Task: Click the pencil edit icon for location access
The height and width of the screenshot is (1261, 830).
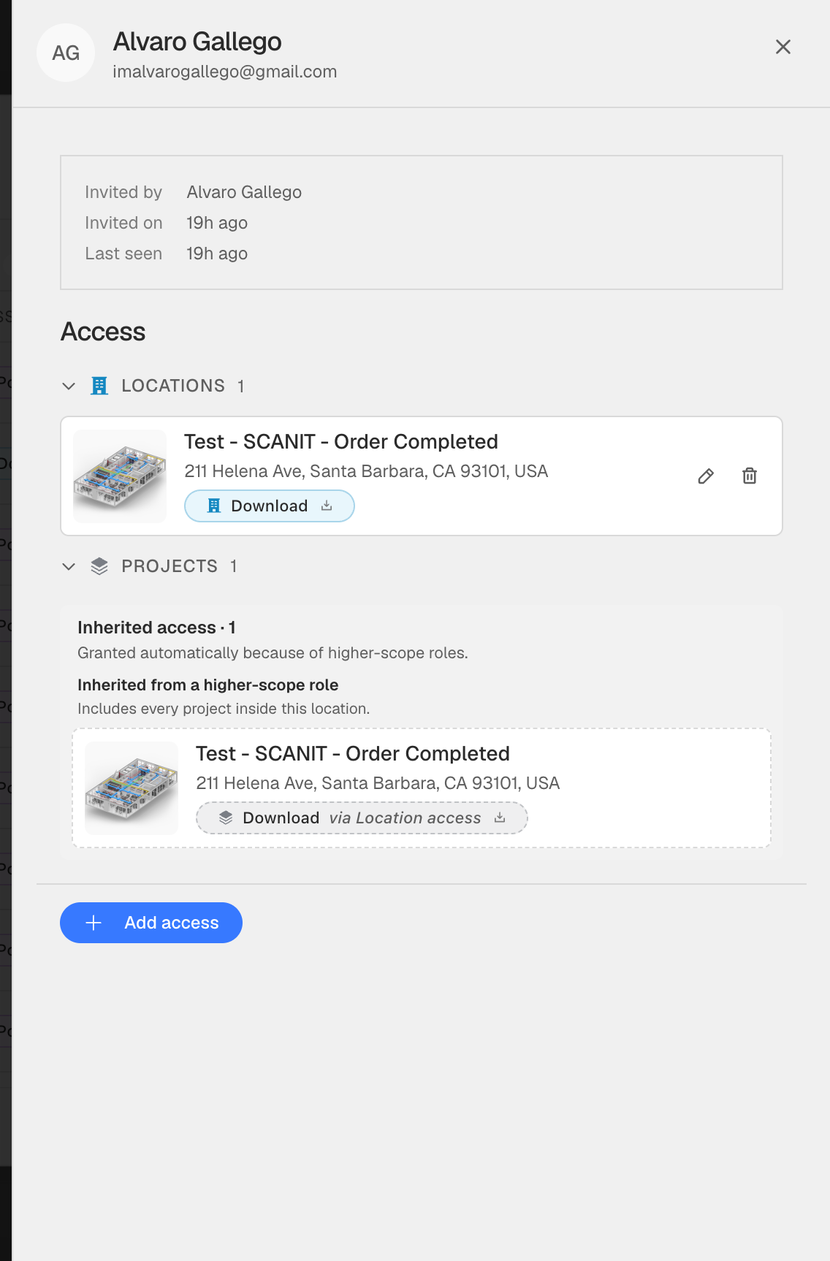Action: pyautogui.click(x=706, y=476)
